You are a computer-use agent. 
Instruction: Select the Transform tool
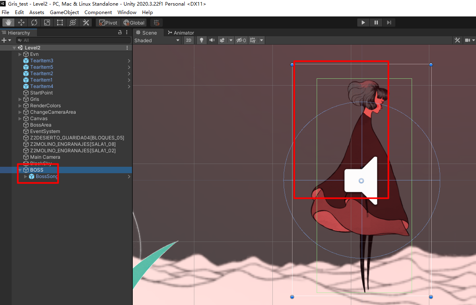click(73, 23)
